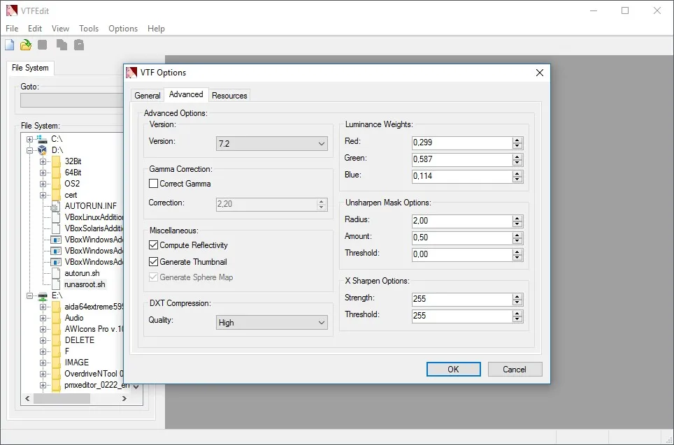
Task: Click the Cancel button
Action: click(x=515, y=370)
